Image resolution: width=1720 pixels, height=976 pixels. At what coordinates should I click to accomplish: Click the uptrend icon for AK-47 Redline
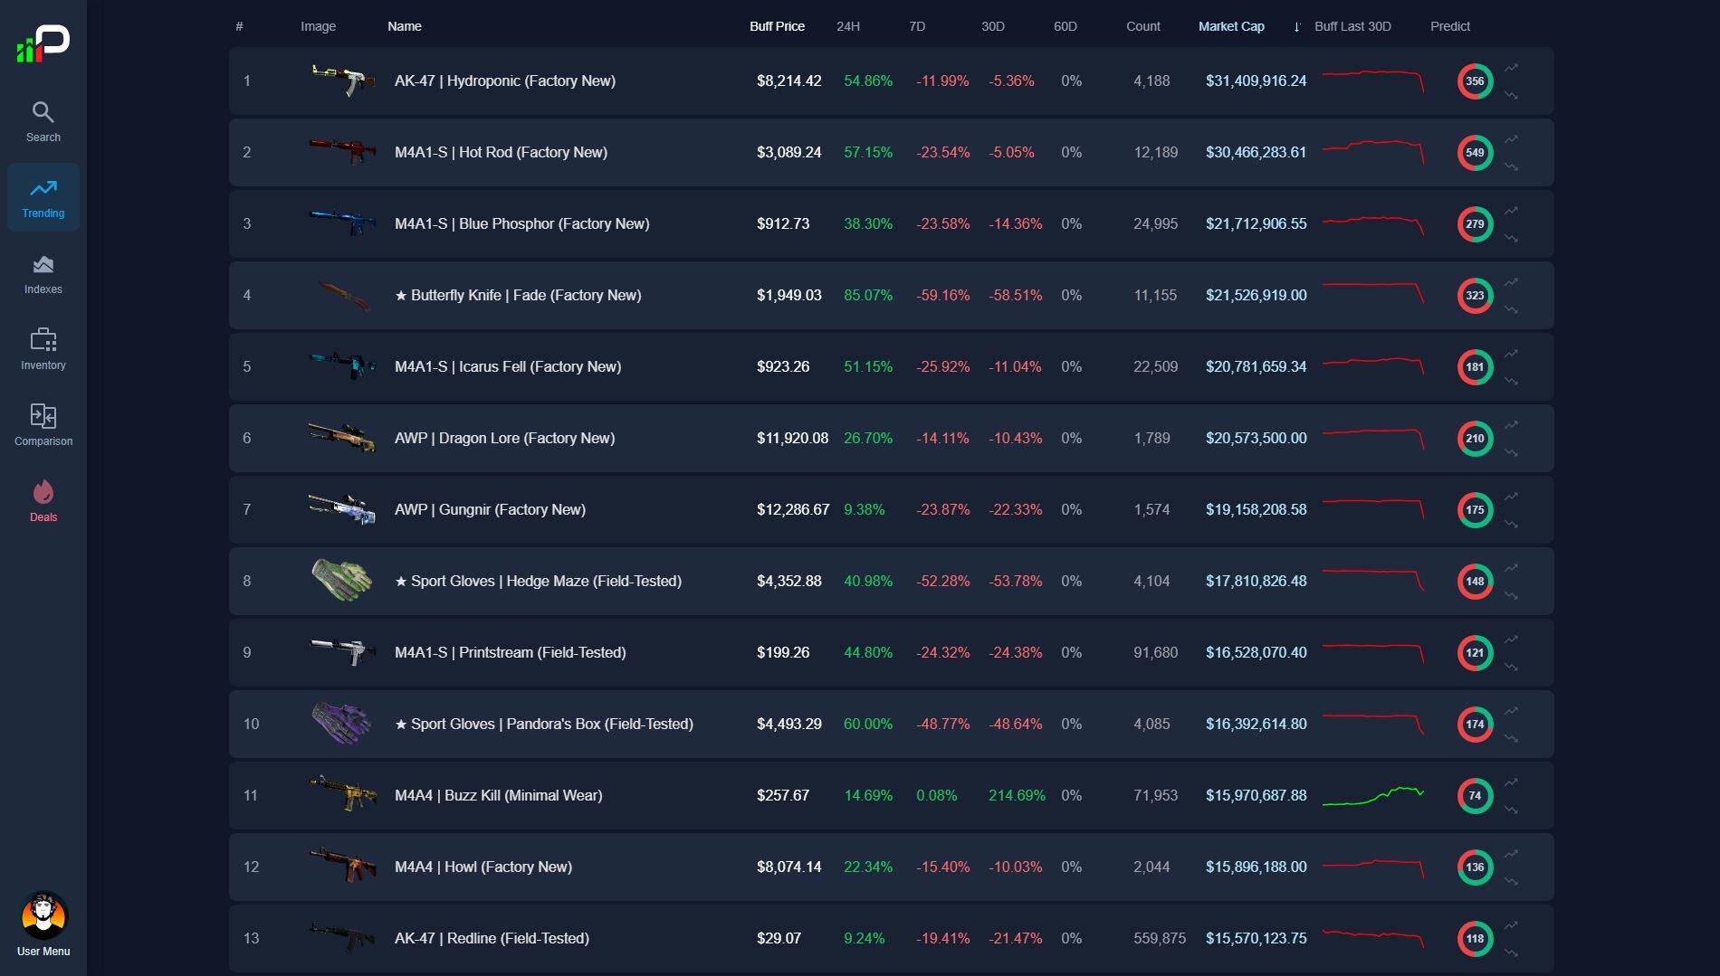[x=1511, y=924]
